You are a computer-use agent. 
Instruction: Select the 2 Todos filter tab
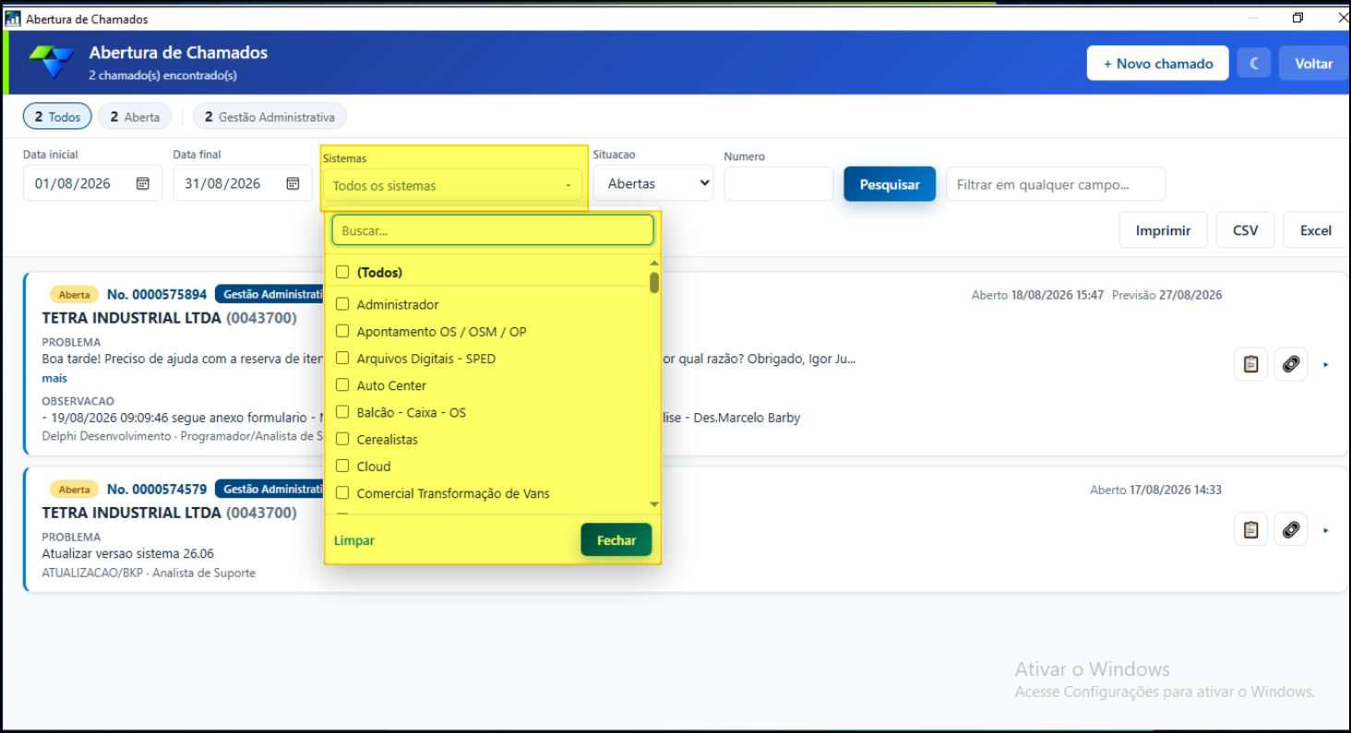(x=57, y=117)
